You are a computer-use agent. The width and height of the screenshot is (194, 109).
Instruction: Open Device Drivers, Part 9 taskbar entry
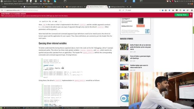(x=13, y=108)
